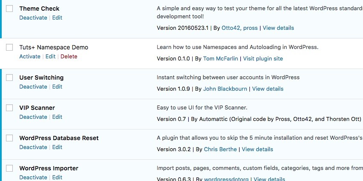Image resolution: width=363 pixels, height=181 pixels.
Task: Edit the Theme Check plugin
Action: (57, 18)
